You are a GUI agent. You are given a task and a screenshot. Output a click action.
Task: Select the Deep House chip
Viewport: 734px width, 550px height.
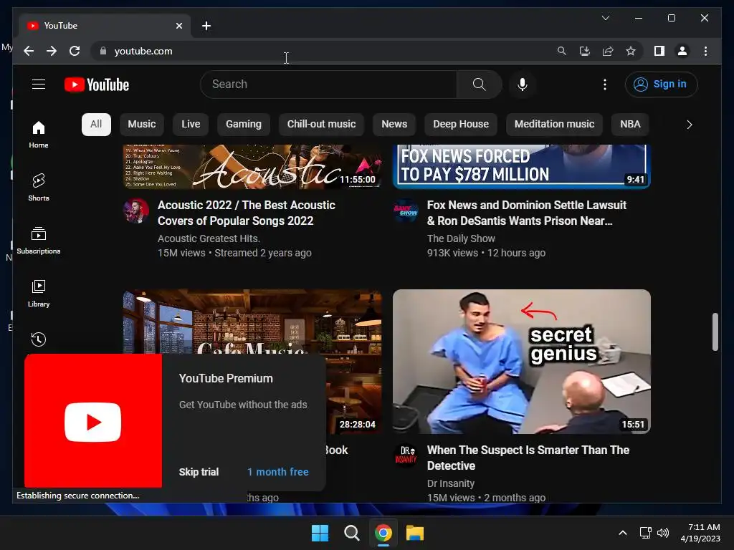coord(461,124)
